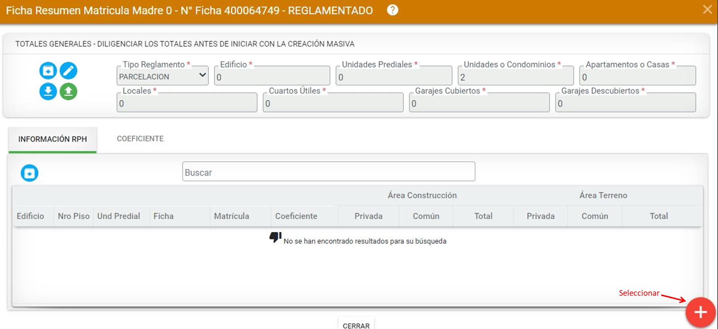Click the Edificio totals input field
The image size is (718, 329).
(272, 76)
